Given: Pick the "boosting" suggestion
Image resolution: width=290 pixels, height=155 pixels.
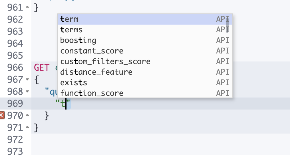Looking at the screenshot, I should coord(78,40).
